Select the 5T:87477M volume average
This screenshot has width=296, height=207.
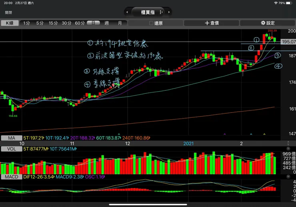(36, 149)
